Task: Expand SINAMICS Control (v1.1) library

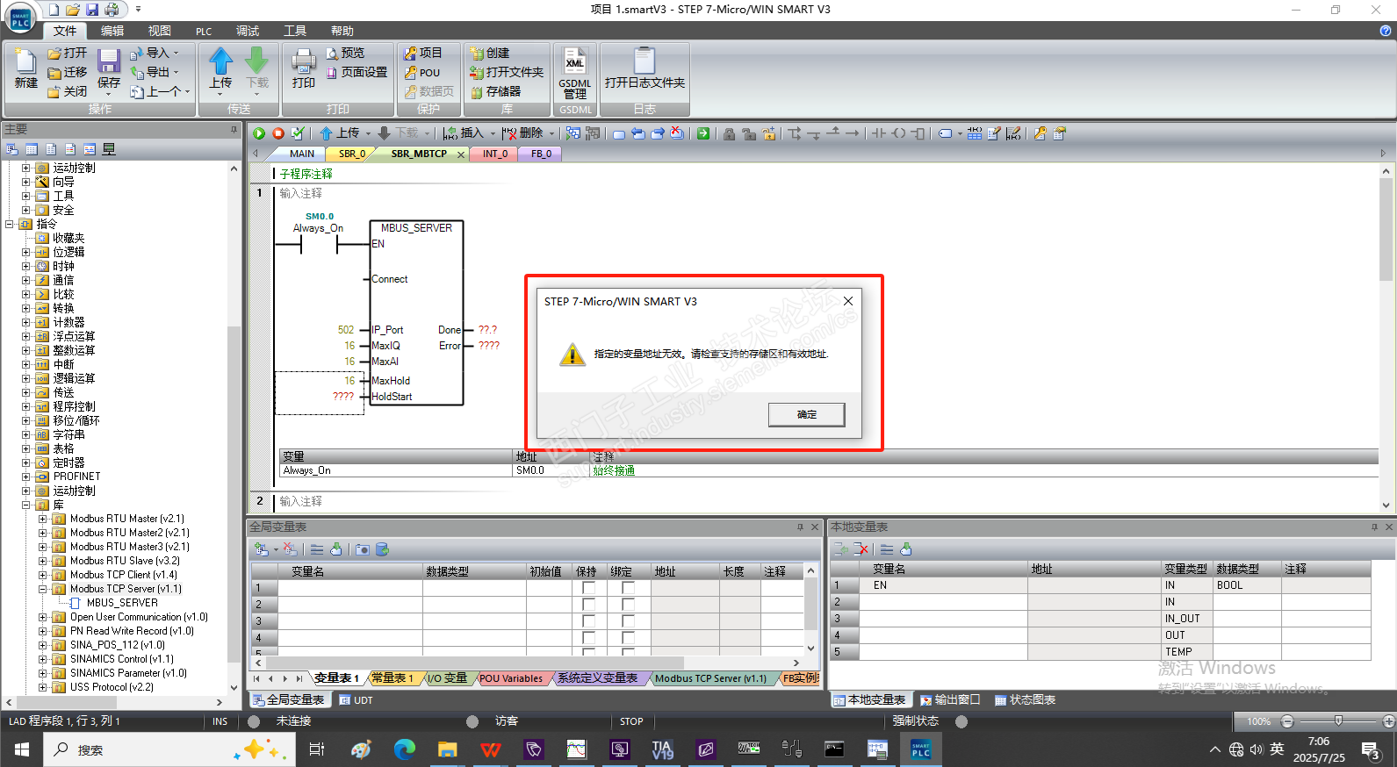Action: (x=43, y=659)
